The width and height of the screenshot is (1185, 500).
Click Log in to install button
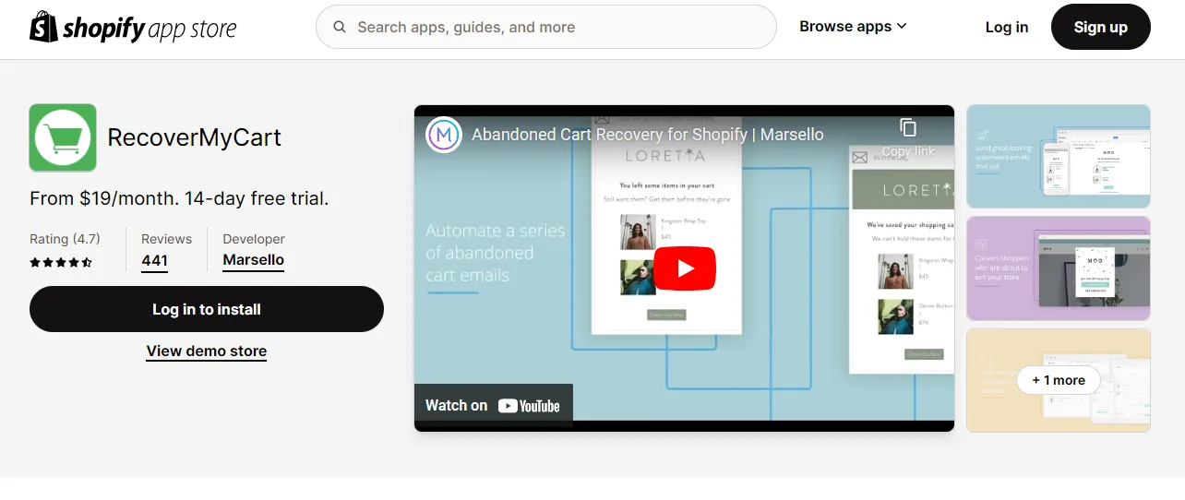pos(207,309)
